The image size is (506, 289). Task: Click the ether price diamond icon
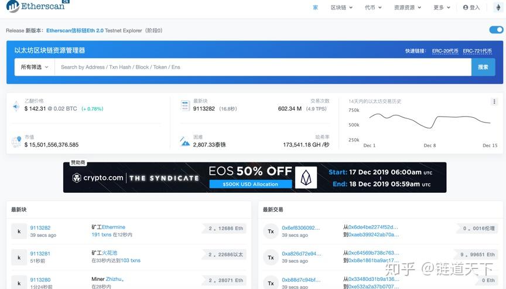click(x=16, y=106)
